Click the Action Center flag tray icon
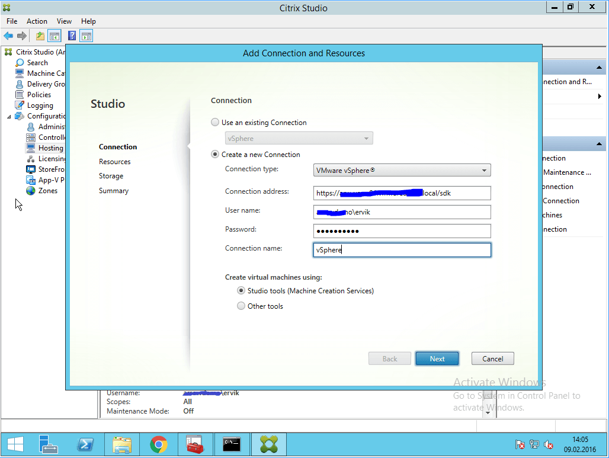Screen dimensions: 609x458 520,444
